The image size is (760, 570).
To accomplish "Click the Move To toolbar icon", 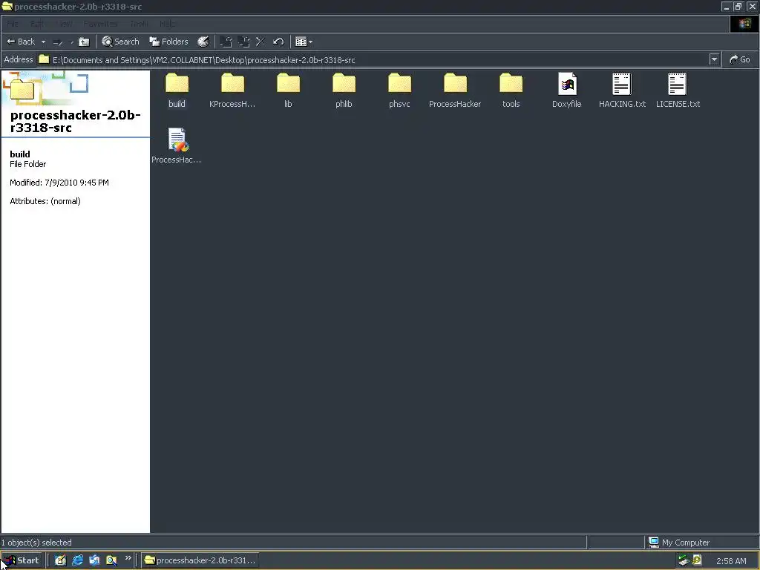I will tap(226, 42).
